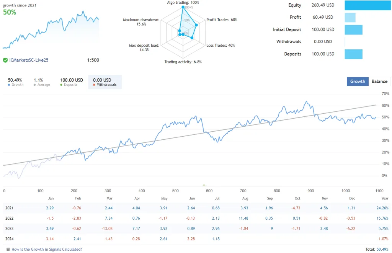Viewport: 392px width, 253px height.
Task: Click the green Deposits legend dot
Action: pos(61,84)
